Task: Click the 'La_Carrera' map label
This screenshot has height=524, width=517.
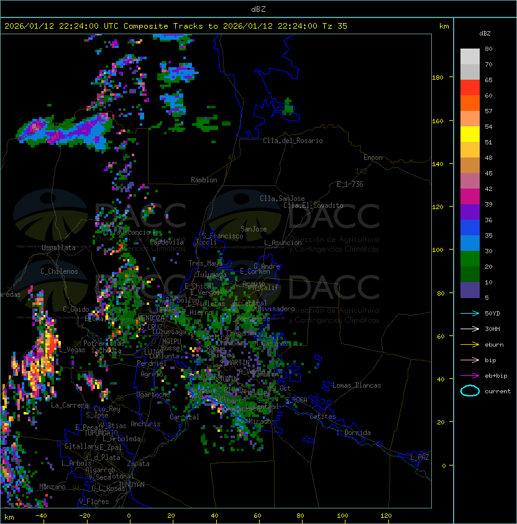Action: 70,405
